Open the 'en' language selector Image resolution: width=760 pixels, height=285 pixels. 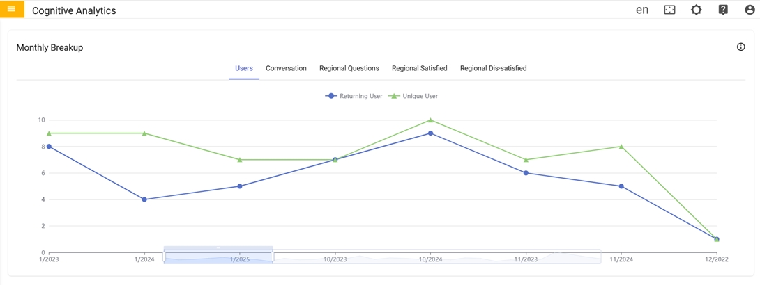[x=642, y=10]
